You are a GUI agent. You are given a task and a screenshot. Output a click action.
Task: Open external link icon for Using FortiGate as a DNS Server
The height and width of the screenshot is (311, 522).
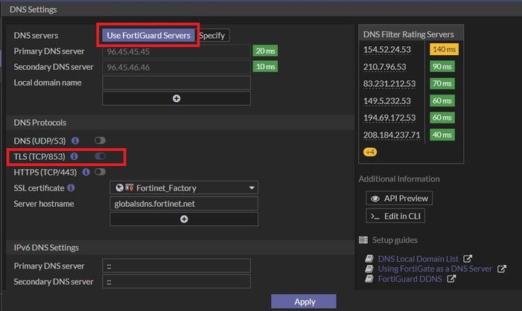tap(502, 269)
